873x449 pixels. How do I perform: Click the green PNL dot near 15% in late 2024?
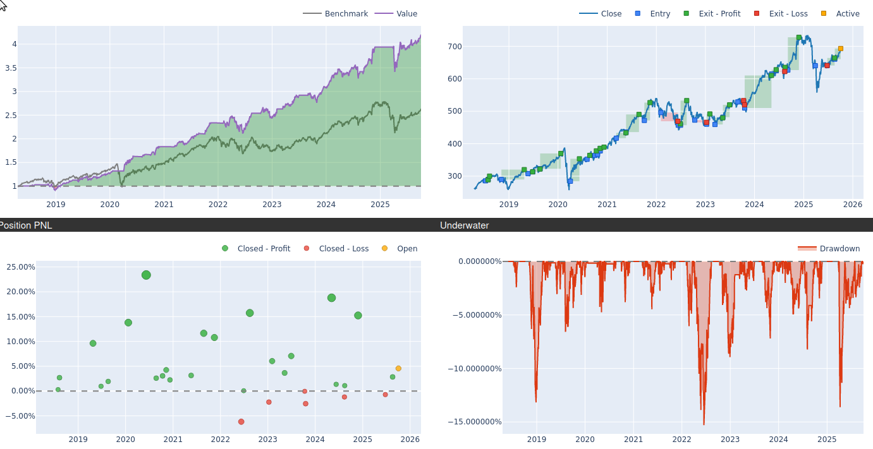[x=358, y=315]
